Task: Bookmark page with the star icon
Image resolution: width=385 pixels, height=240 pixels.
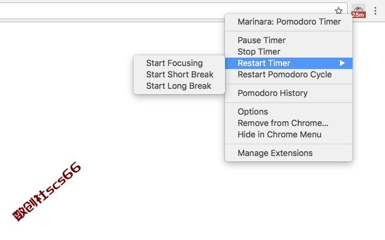Action: coord(339,11)
